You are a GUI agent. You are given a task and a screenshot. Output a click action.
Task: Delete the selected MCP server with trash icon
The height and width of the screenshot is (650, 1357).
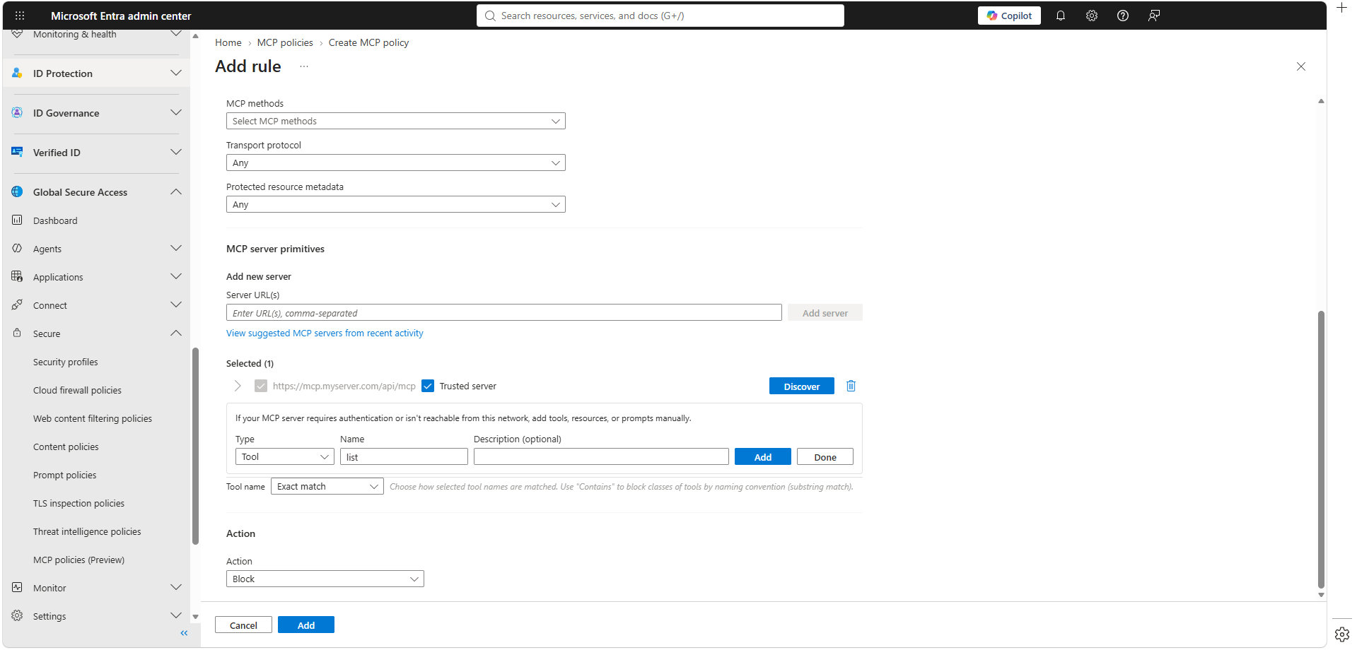point(851,386)
